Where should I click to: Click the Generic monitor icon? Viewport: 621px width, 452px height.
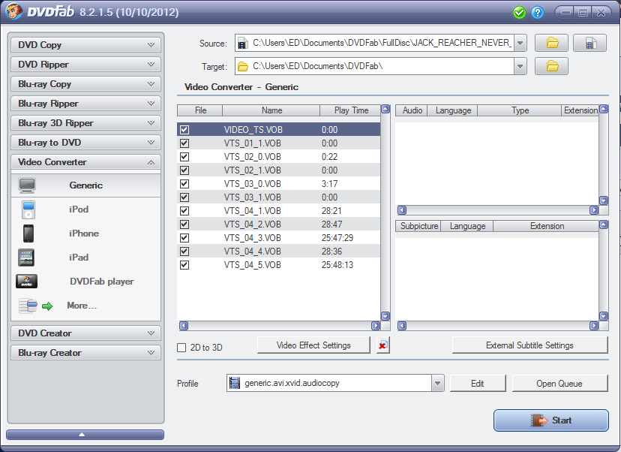coord(27,185)
